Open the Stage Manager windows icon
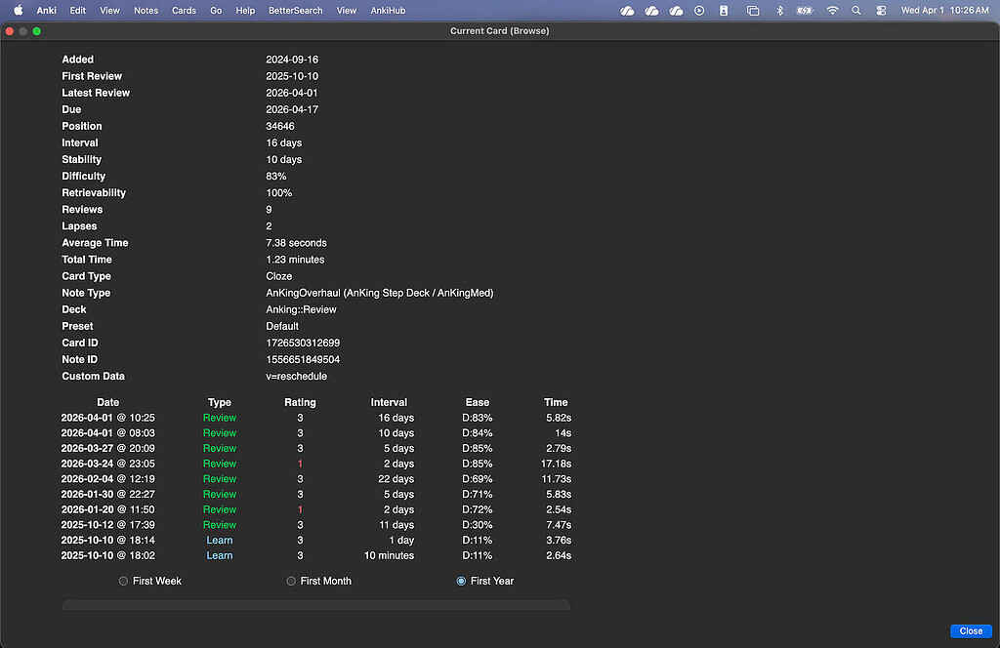 tap(753, 10)
